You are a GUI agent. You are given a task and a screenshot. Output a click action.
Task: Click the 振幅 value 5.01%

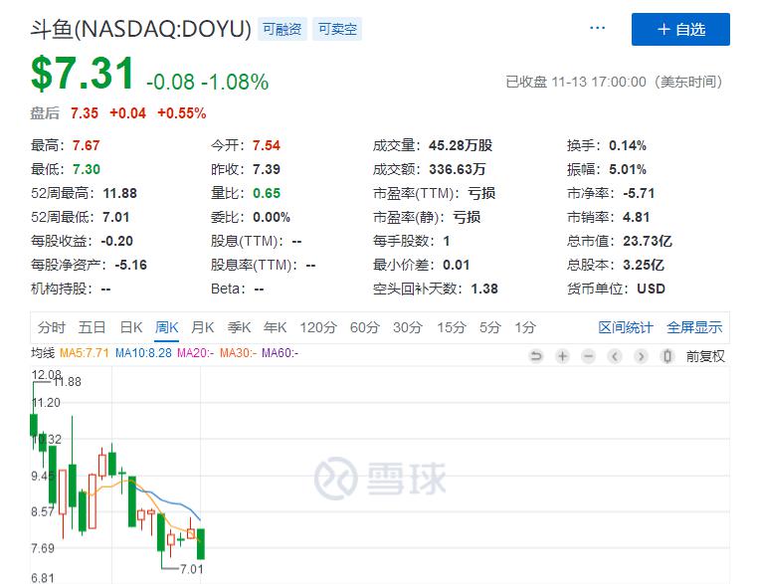click(628, 169)
